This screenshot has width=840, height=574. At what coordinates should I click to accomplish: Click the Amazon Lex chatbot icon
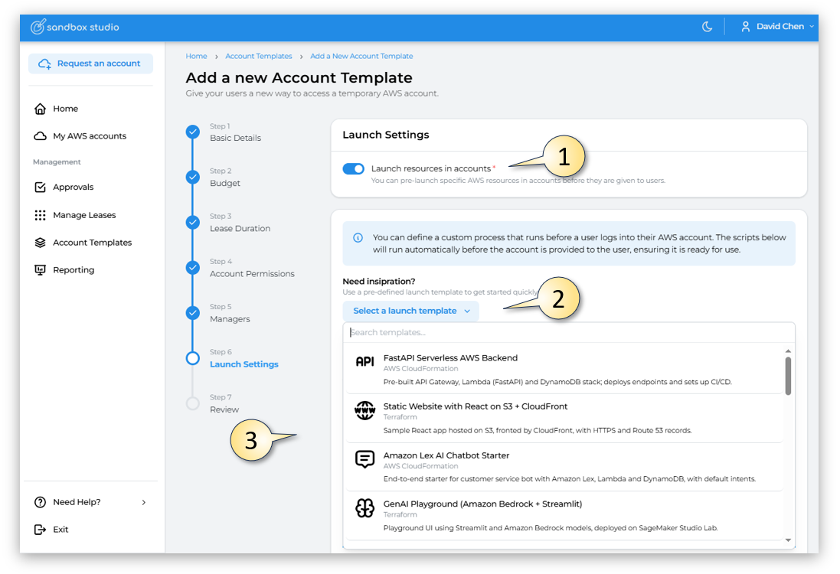tap(364, 459)
